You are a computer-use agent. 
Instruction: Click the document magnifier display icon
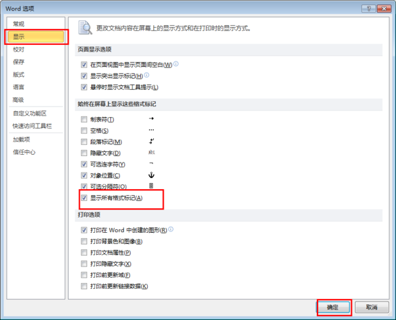[85, 28]
